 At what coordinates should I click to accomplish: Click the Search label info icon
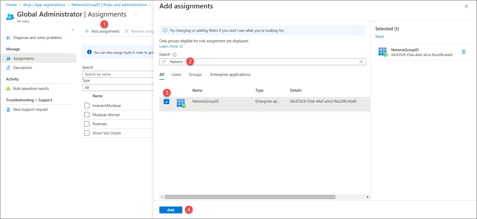[175, 55]
